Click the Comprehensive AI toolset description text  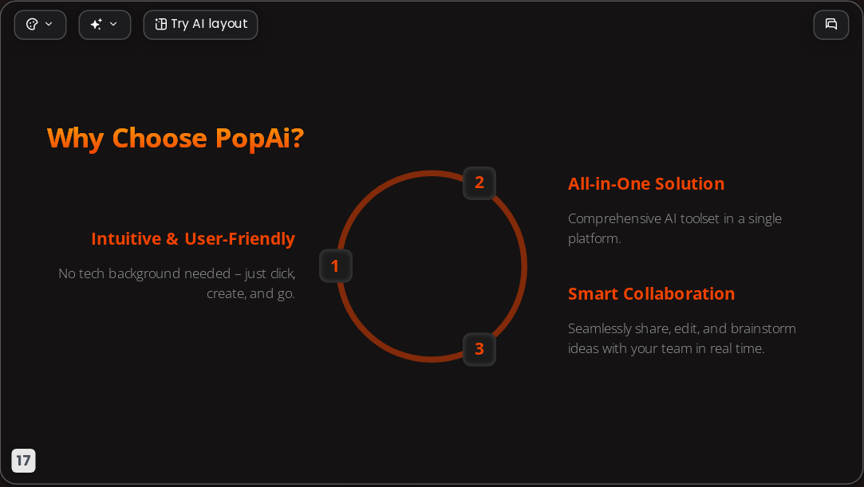click(x=674, y=229)
